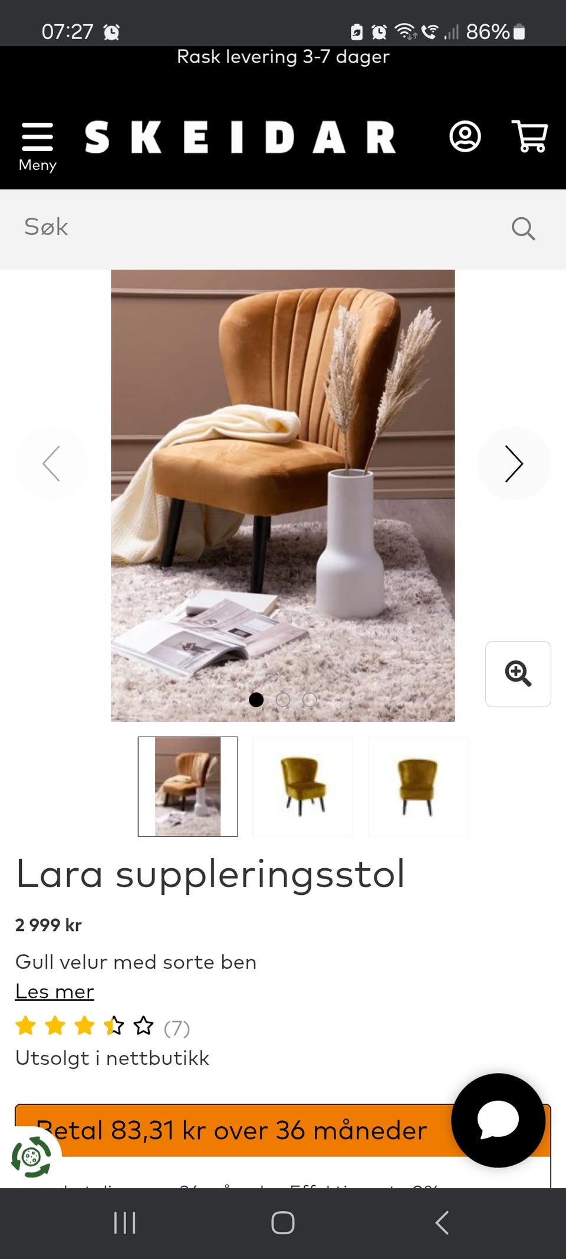Screen dimensions: 566x1259
Task: Open the chat bubble support button
Action: coord(498,1120)
